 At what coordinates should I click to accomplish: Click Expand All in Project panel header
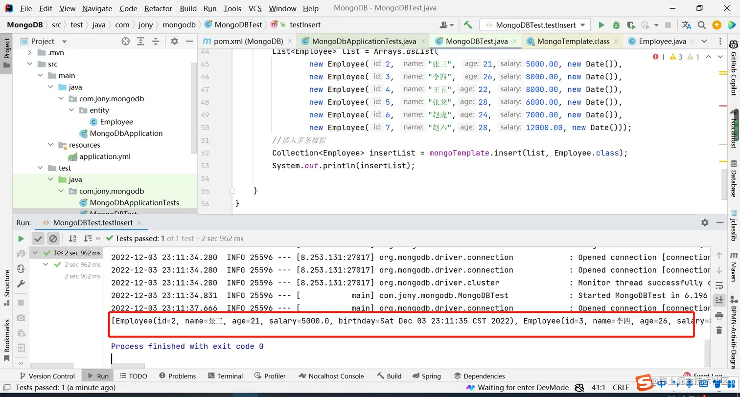click(x=140, y=42)
